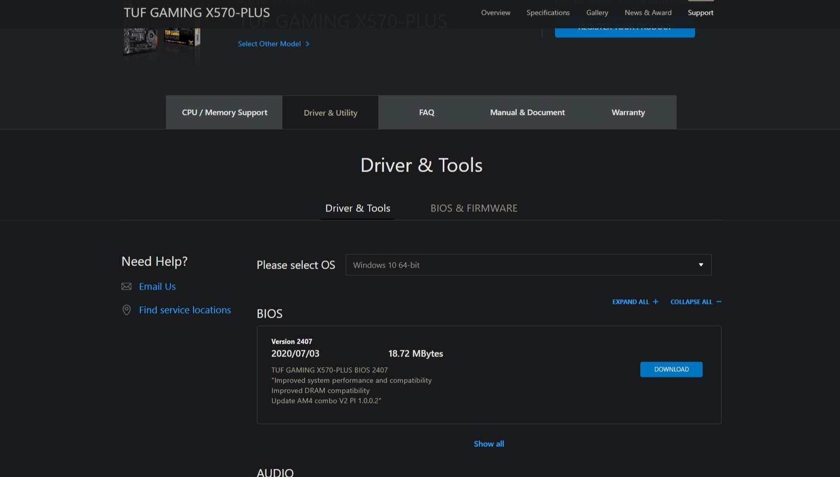Open the CPU / Memory Support tab
The width and height of the screenshot is (840, 477).
(x=224, y=112)
